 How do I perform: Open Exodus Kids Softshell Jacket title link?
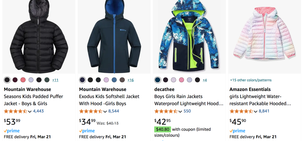[109, 100]
